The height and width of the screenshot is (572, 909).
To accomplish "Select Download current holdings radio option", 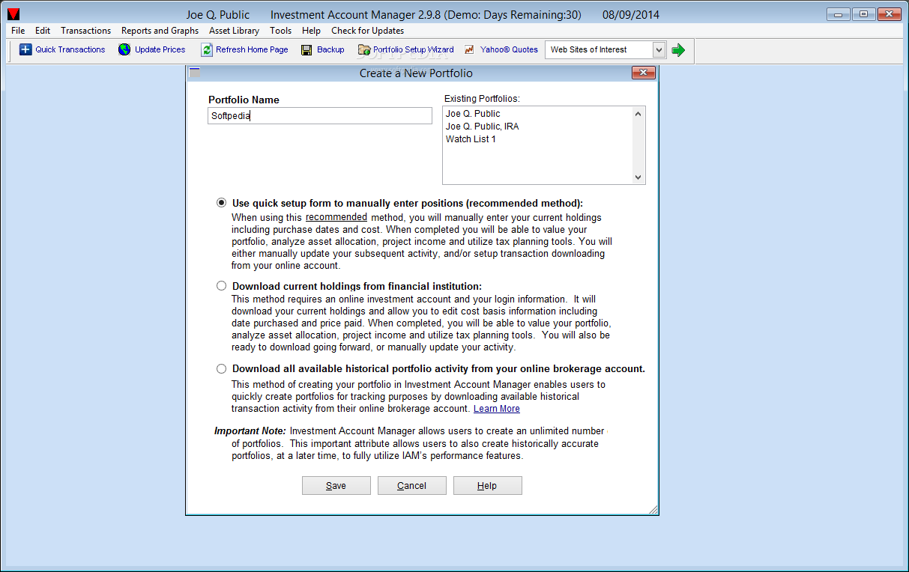I will coord(221,285).
